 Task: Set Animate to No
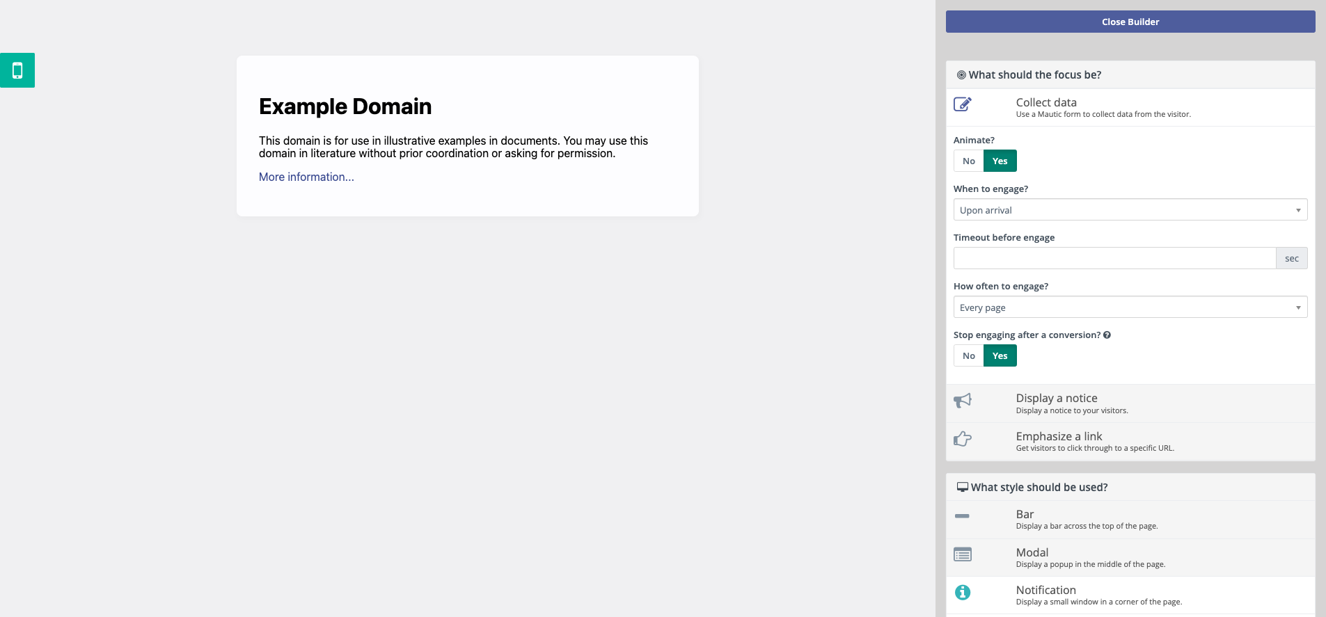tap(968, 161)
